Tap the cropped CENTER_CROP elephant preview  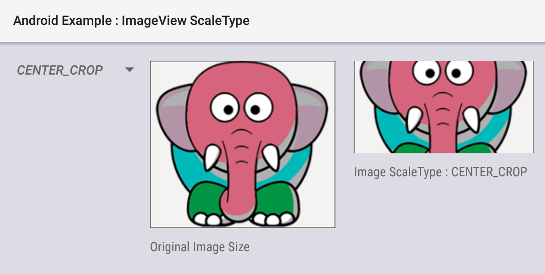click(444, 107)
